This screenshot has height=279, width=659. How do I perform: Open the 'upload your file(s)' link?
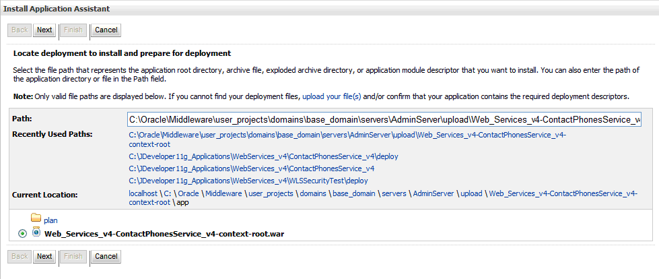click(332, 96)
